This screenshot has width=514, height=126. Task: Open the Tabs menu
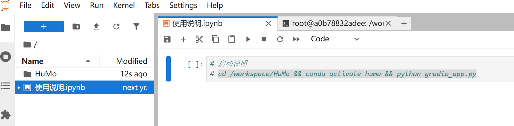pyautogui.click(x=152, y=5)
